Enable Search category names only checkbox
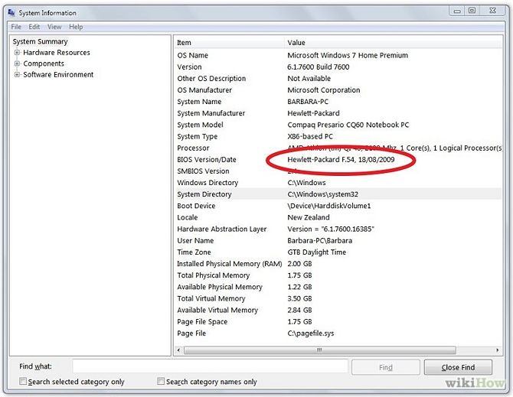This screenshot has height=397, width=513. click(x=161, y=381)
